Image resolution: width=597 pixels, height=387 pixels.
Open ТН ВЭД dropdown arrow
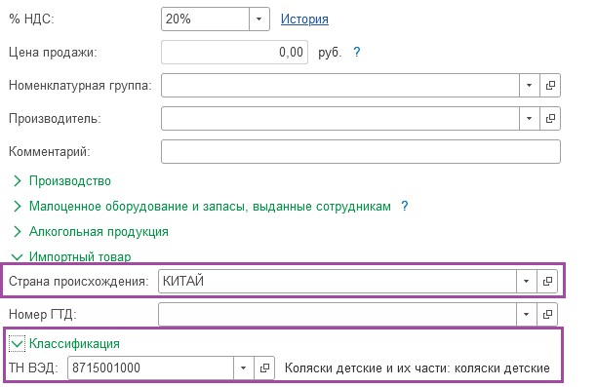click(x=243, y=368)
